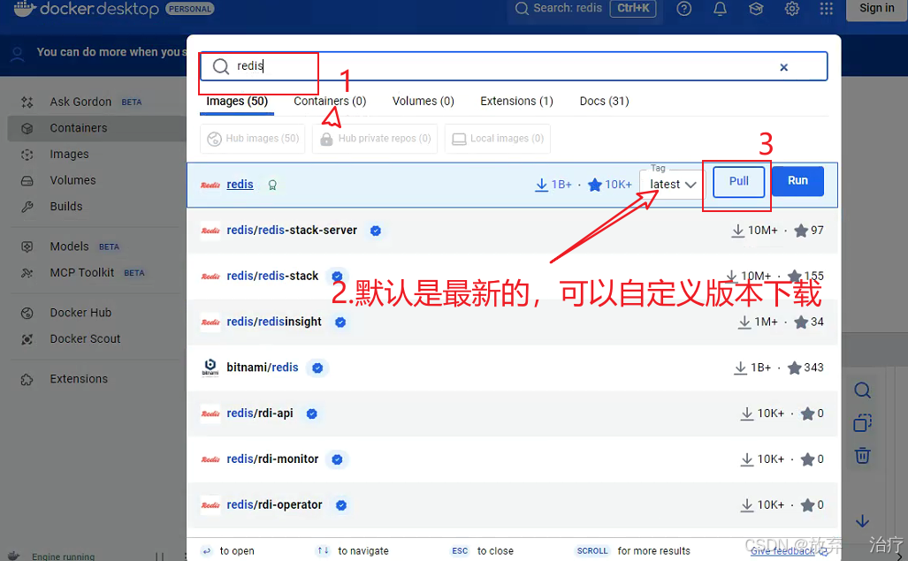Image resolution: width=908 pixels, height=561 pixels.
Task: Open sidebar Extensions section
Action: [96, 379]
